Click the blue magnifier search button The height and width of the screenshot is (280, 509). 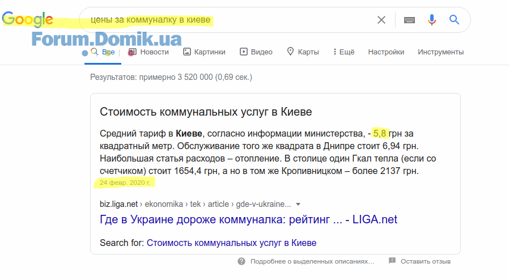454,20
